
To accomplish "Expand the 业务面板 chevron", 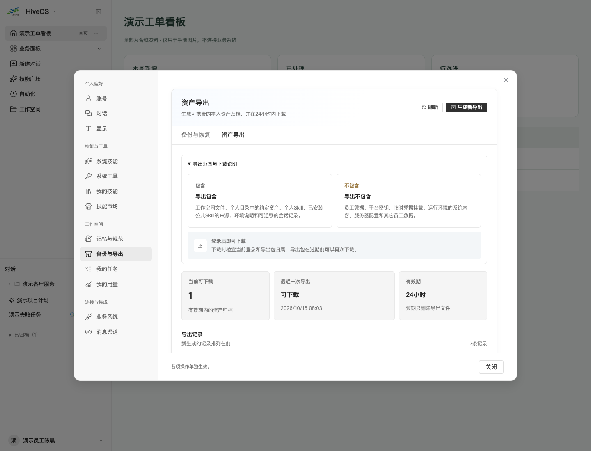I will click(99, 48).
